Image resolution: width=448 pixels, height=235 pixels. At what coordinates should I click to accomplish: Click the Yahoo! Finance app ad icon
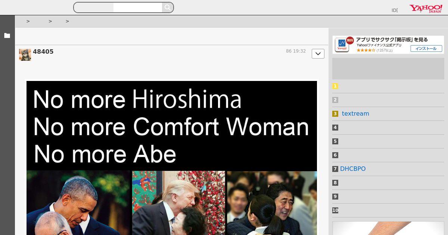pos(342,45)
